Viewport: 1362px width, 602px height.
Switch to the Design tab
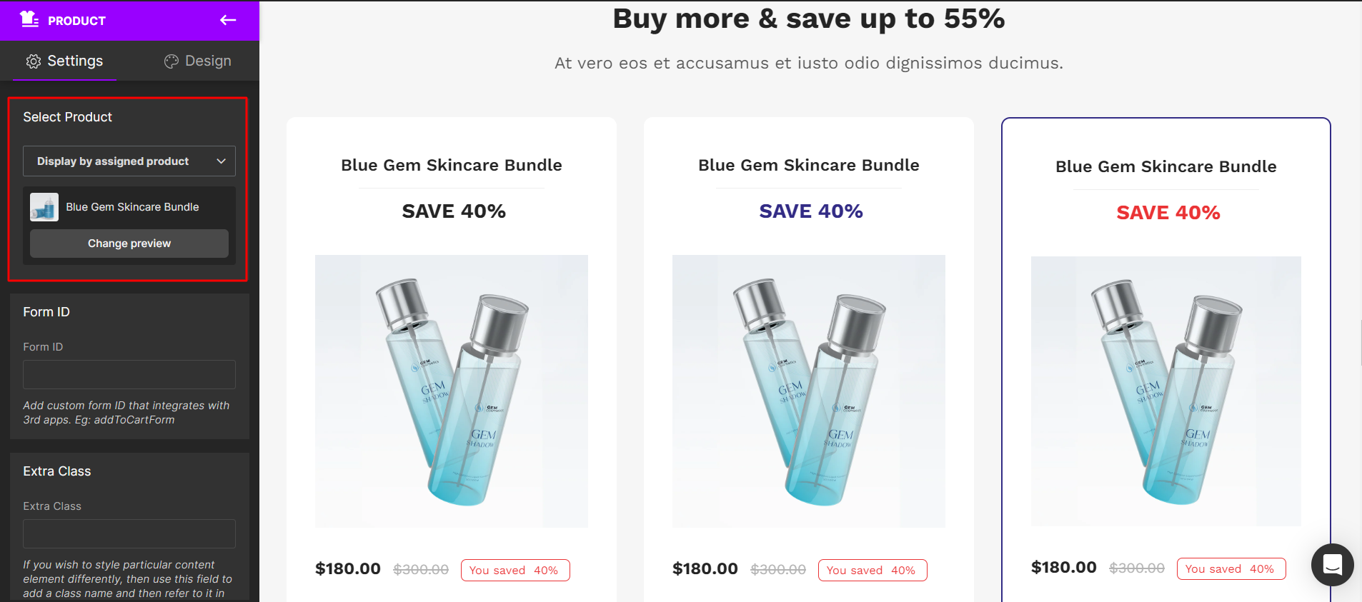pos(198,61)
